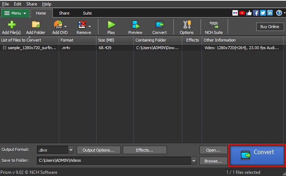Click the LinkedIn social icon
This screenshot has height=176, width=286.
click(x=270, y=13)
